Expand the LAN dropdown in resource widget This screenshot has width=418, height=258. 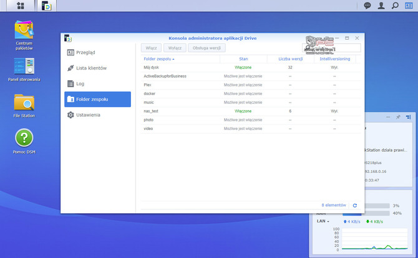point(323,221)
